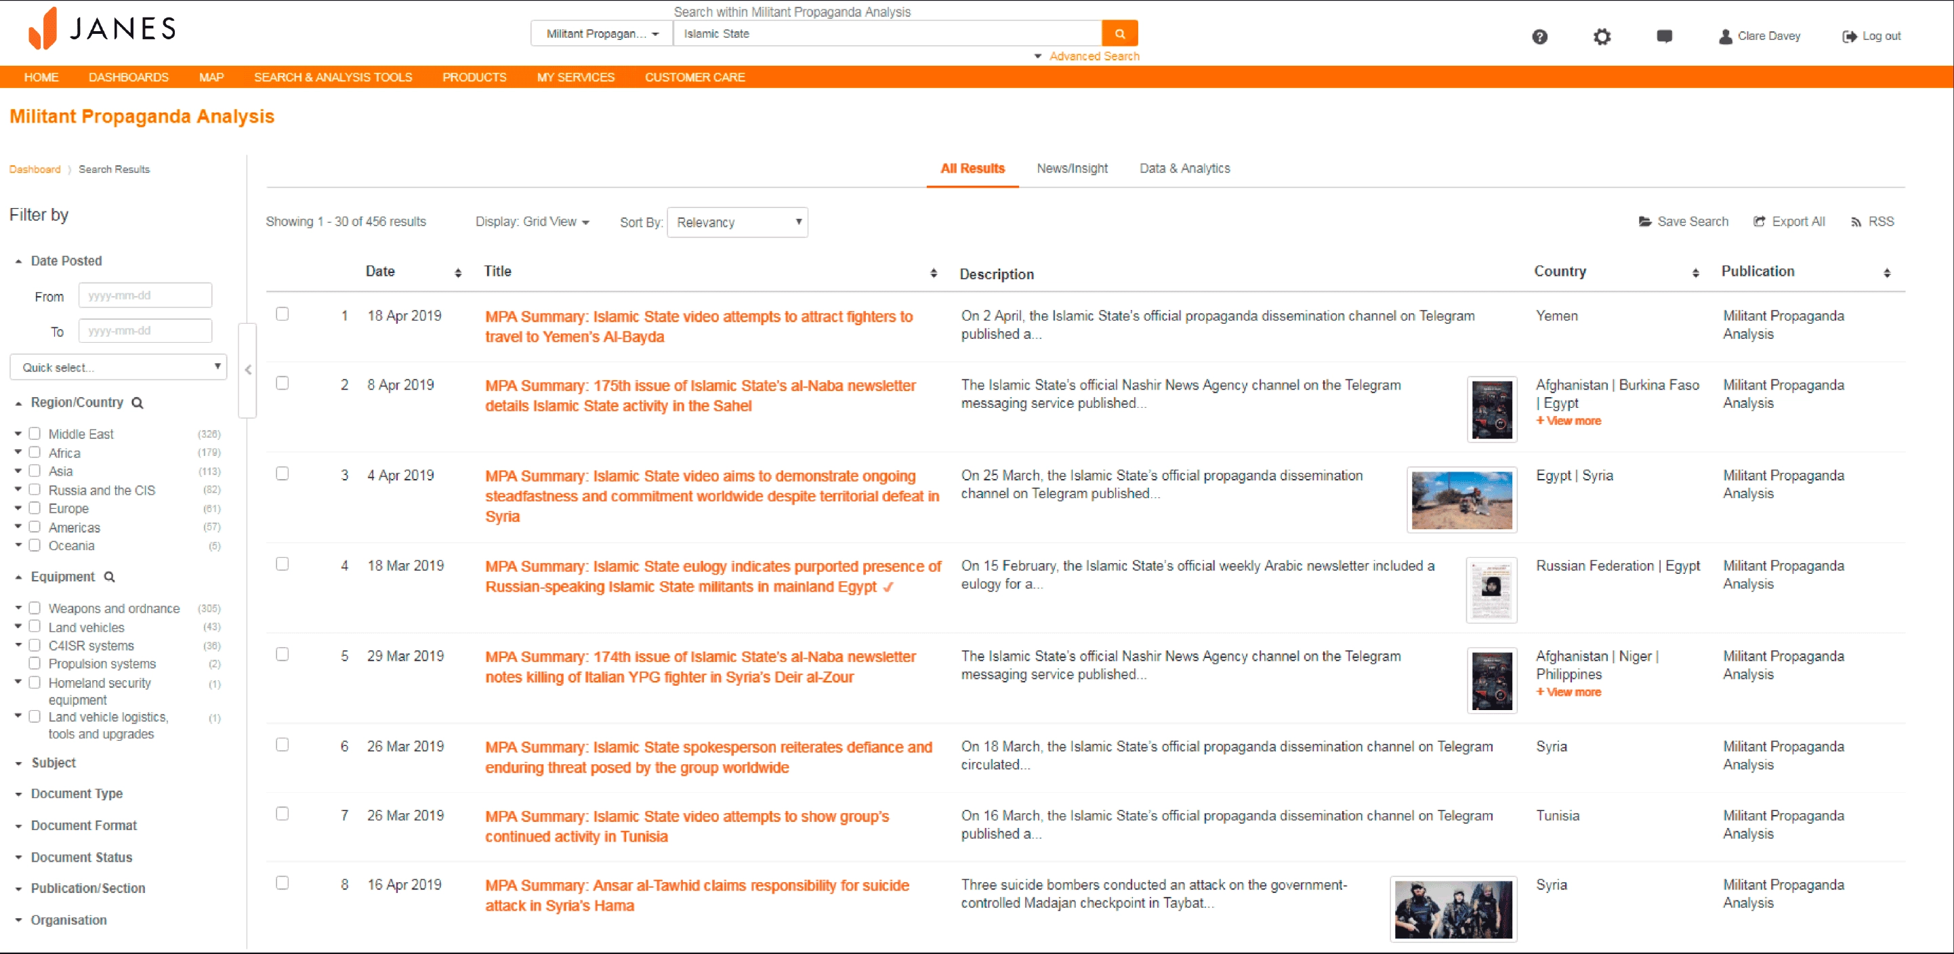Click the Janes logo
The width and height of the screenshot is (1954, 954).
[102, 29]
